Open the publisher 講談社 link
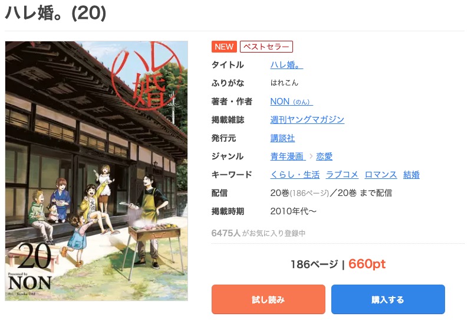The width and height of the screenshot is (471, 320). [282, 138]
